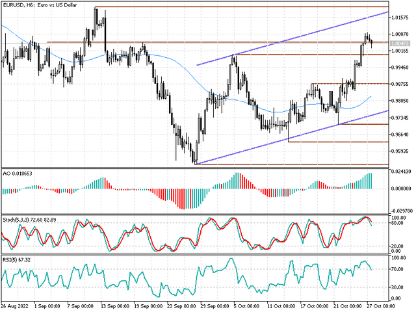Click the 13 Sep 00:00 time label
This screenshot has height=312, width=416.
coord(115,306)
